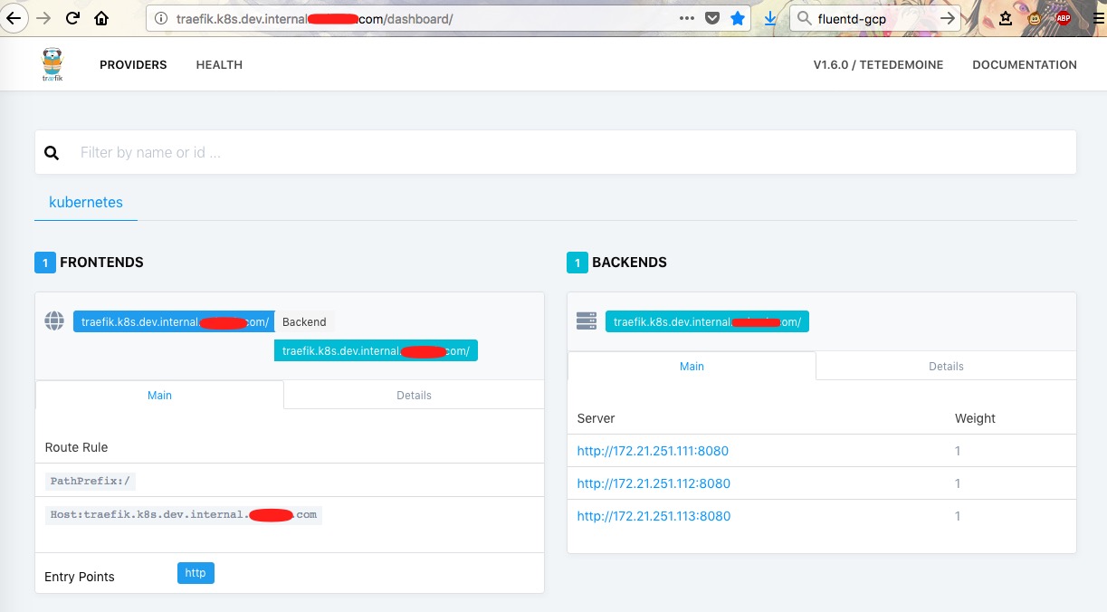This screenshot has height=612, width=1107.
Task: Click the BACKENDS heading
Action: 629,263
